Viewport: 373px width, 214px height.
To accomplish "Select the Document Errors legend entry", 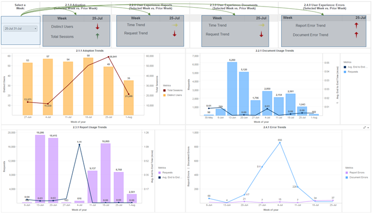I will point(357,177).
